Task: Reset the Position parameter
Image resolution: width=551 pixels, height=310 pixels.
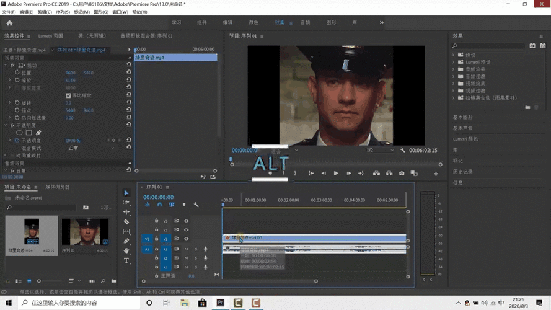Action: tap(129, 72)
